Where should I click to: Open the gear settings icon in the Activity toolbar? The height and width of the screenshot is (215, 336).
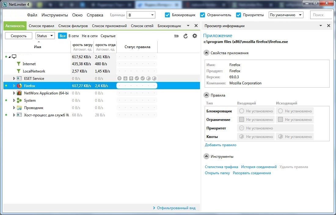tap(195, 36)
